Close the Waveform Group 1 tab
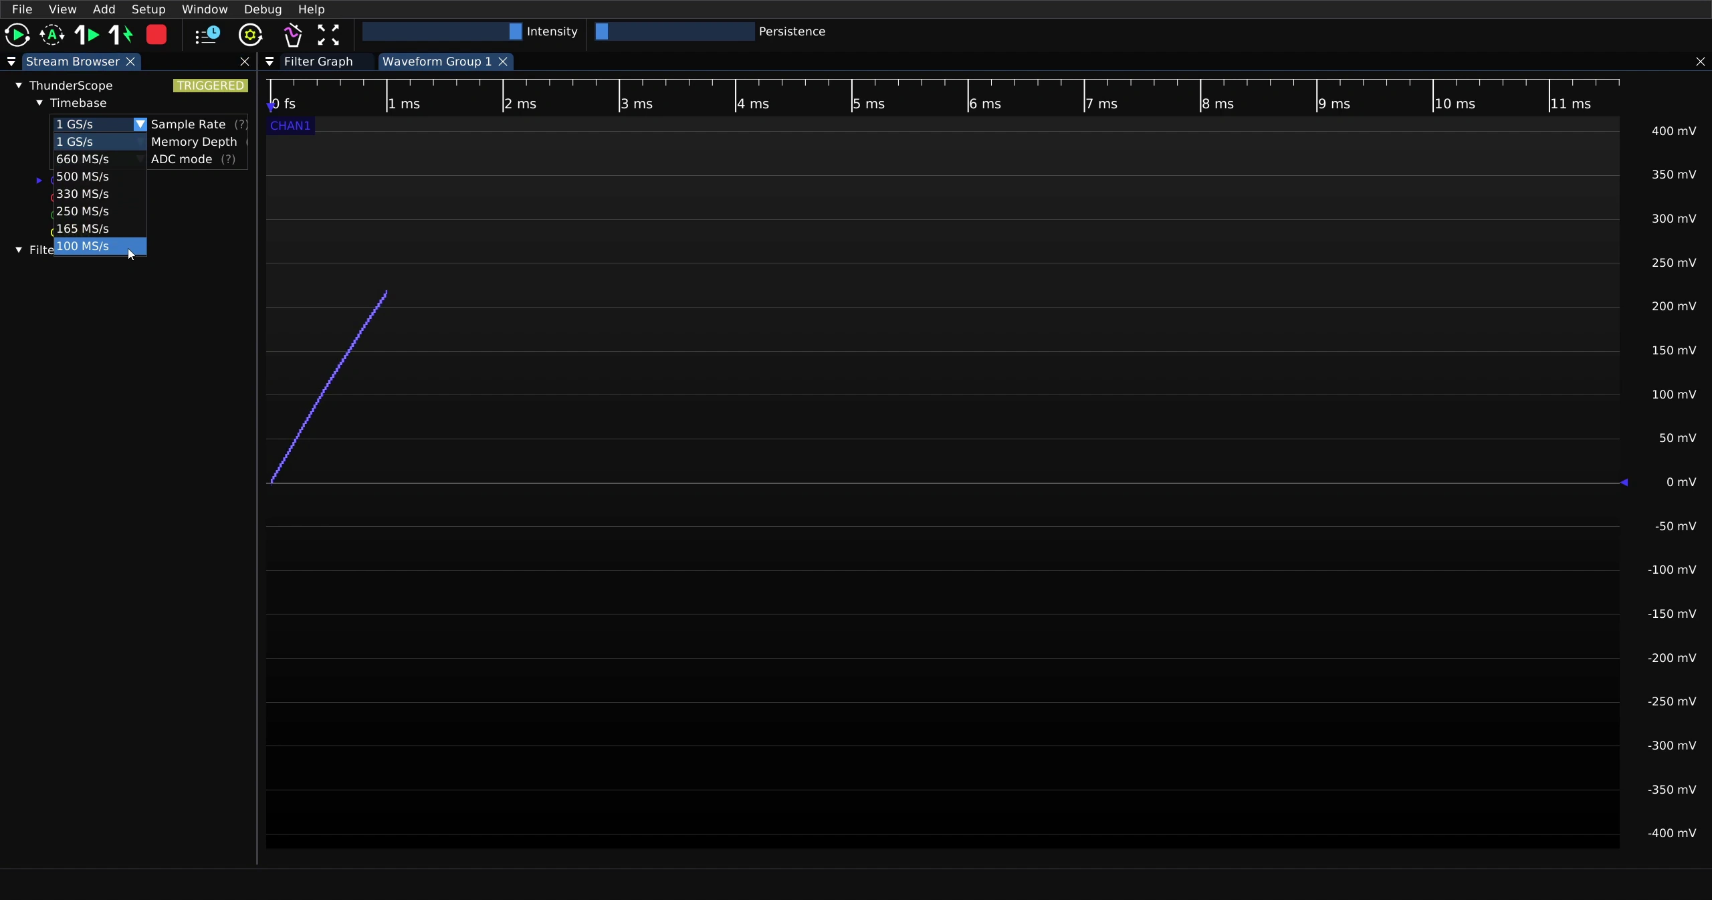This screenshot has width=1712, height=900. point(503,62)
